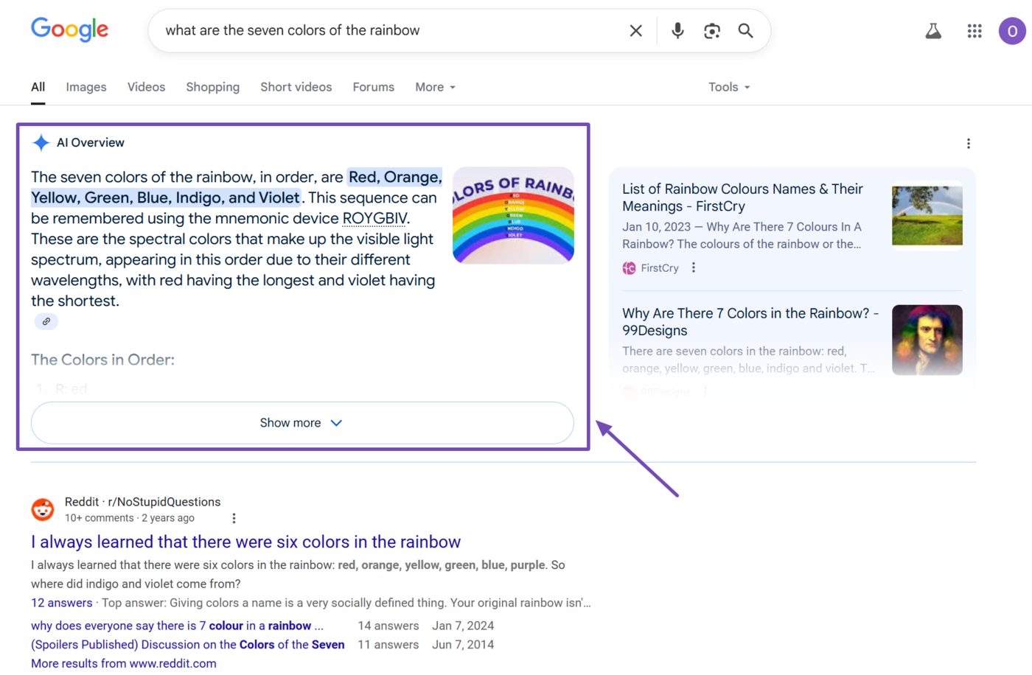Click the 10+ comments · 2 years ago text
1032x675 pixels.
[130, 518]
